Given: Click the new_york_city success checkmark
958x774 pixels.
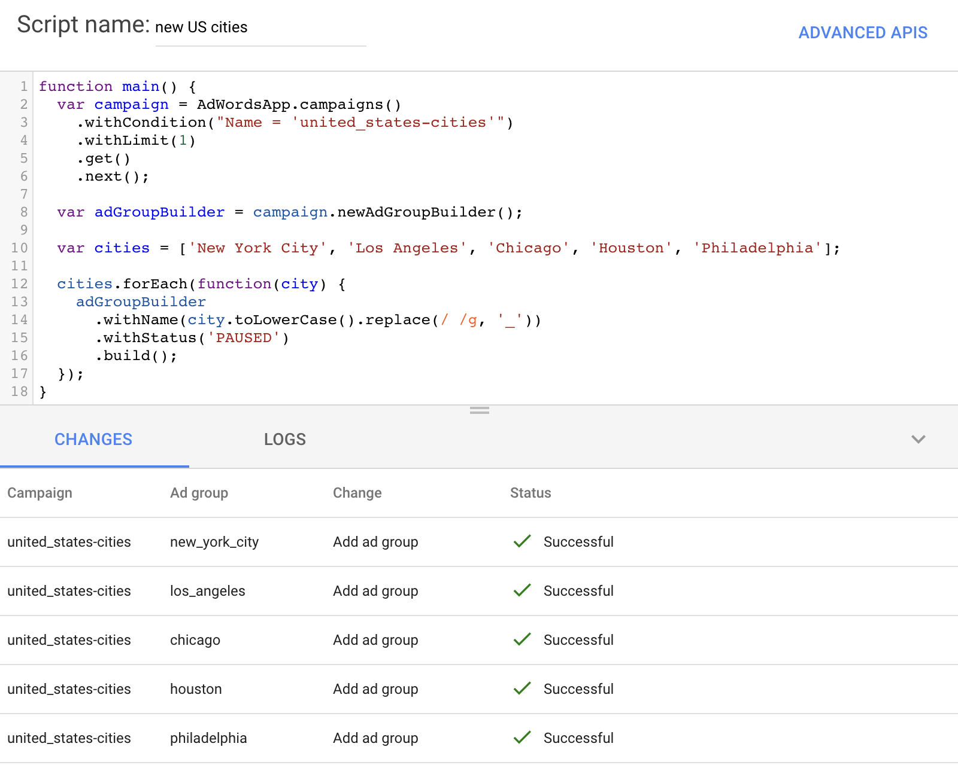Looking at the screenshot, I should click(x=522, y=541).
